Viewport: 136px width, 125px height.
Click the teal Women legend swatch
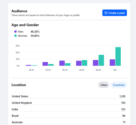pos(15,36)
